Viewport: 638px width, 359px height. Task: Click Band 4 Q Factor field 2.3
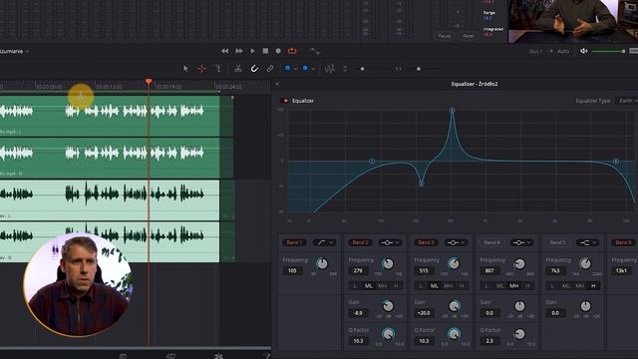pos(489,341)
